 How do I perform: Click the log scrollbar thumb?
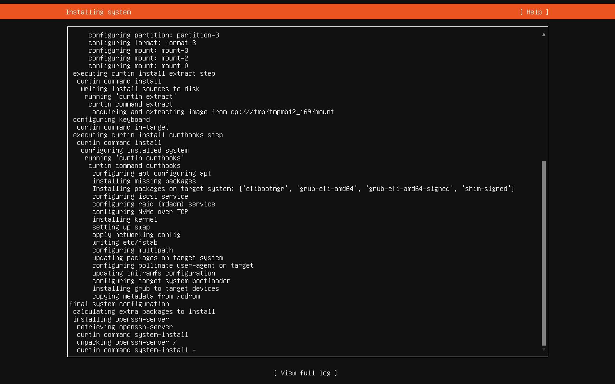click(544, 253)
